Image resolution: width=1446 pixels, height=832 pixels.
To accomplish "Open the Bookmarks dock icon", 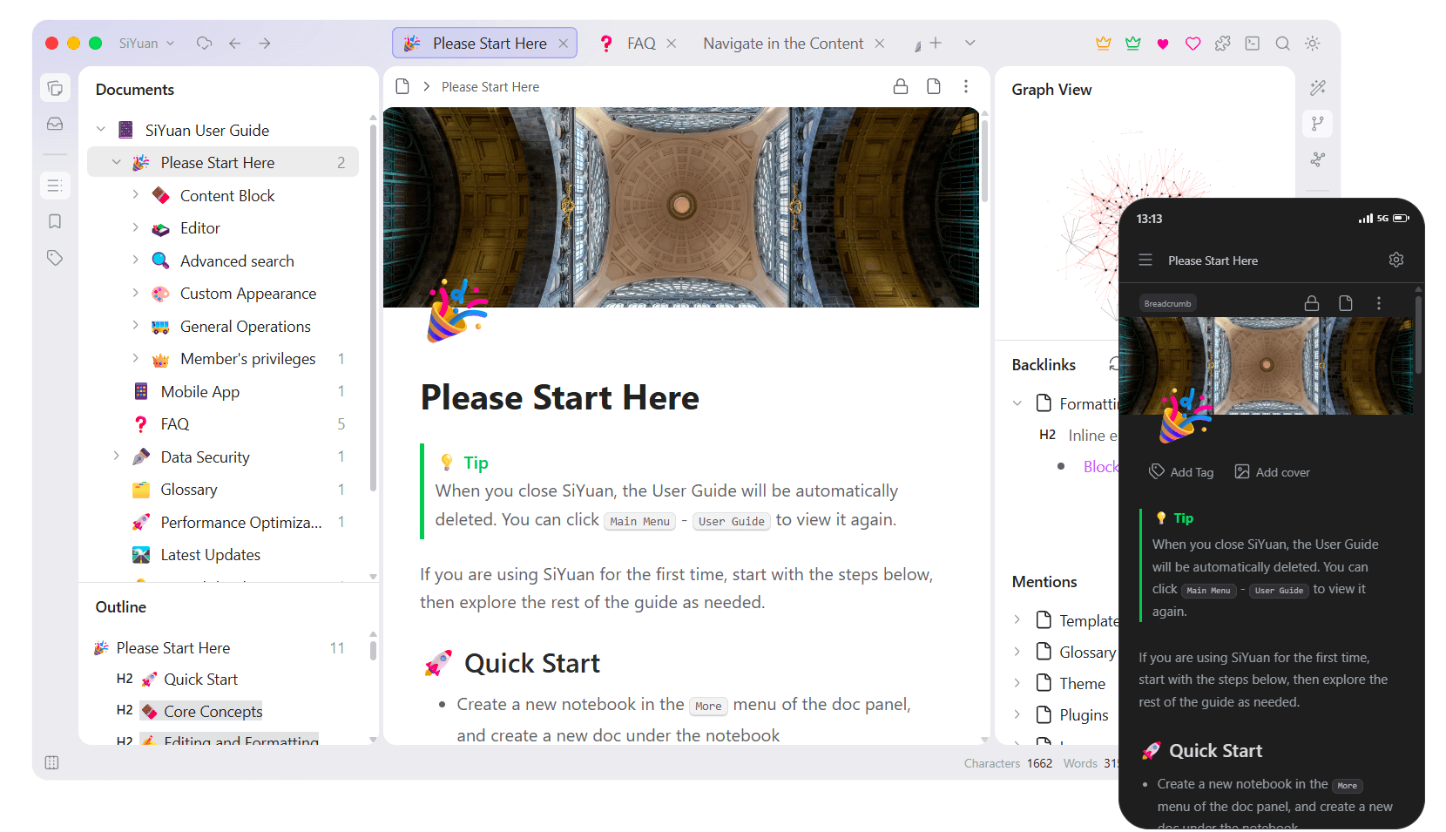I will [x=55, y=221].
